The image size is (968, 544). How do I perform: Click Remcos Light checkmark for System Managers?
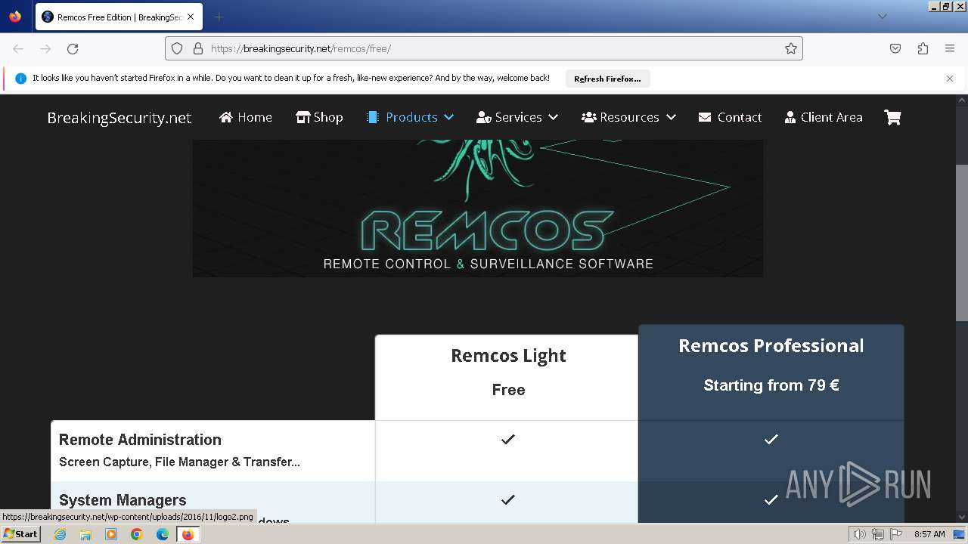[x=508, y=499]
